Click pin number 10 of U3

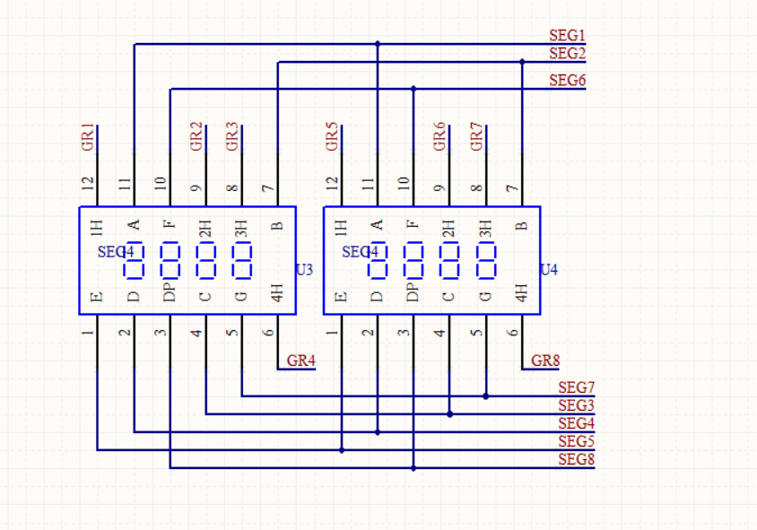[161, 184]
